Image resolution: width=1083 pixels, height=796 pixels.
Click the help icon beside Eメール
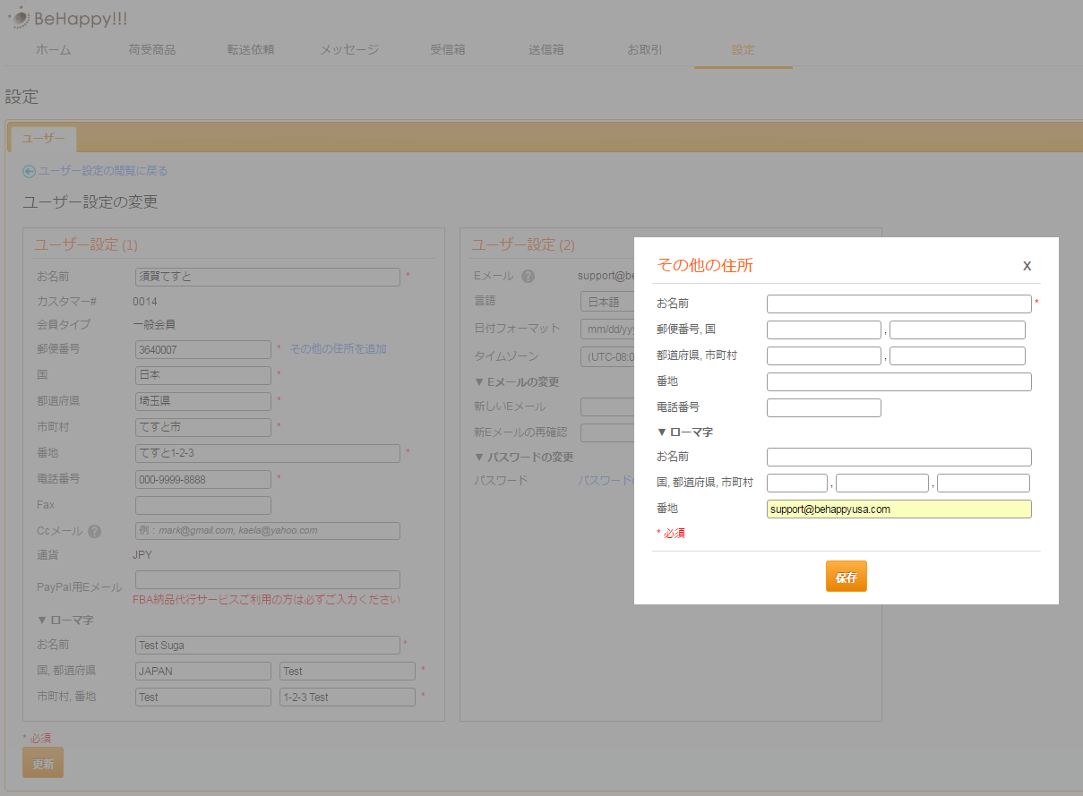pyautogui.click(x=528, y=276)
